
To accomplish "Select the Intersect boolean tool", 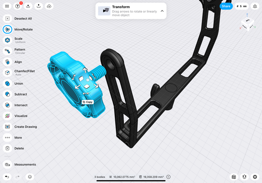I will [x=7, y=105].
